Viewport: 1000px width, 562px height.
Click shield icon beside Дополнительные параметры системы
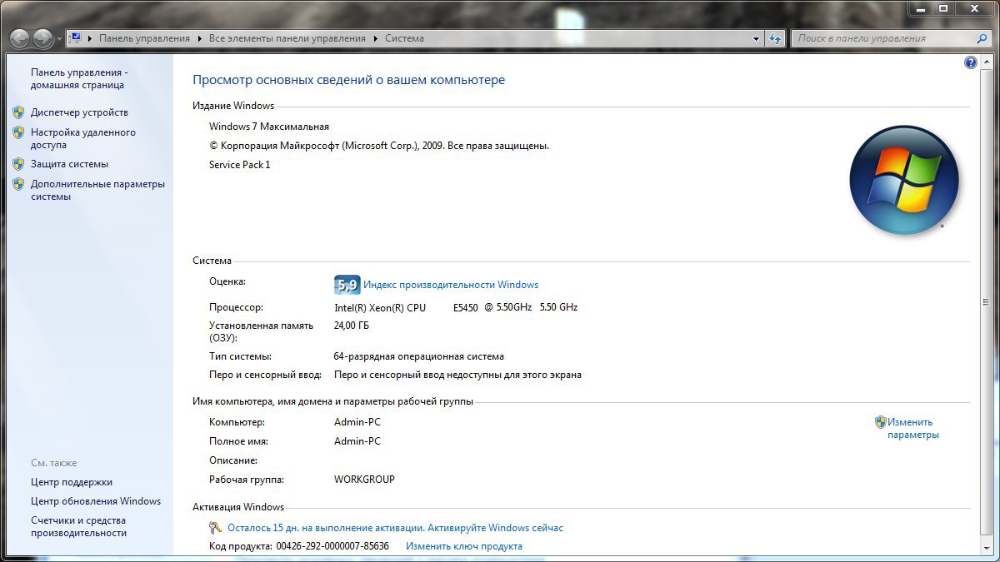pos(18,184)
